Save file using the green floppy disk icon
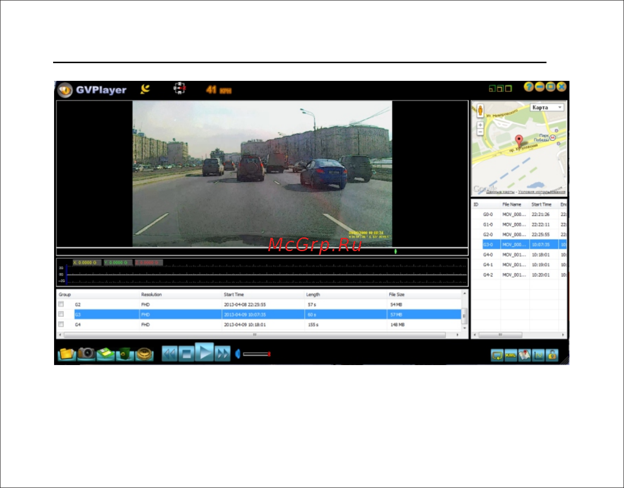 click(106, 354)
